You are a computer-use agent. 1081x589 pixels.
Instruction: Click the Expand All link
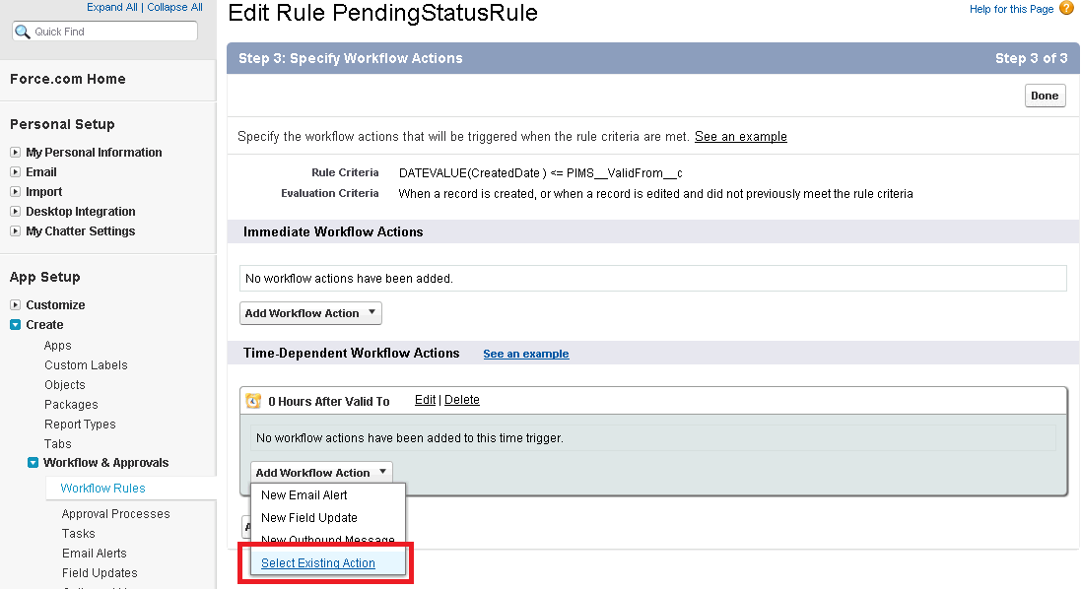(113, 7)
